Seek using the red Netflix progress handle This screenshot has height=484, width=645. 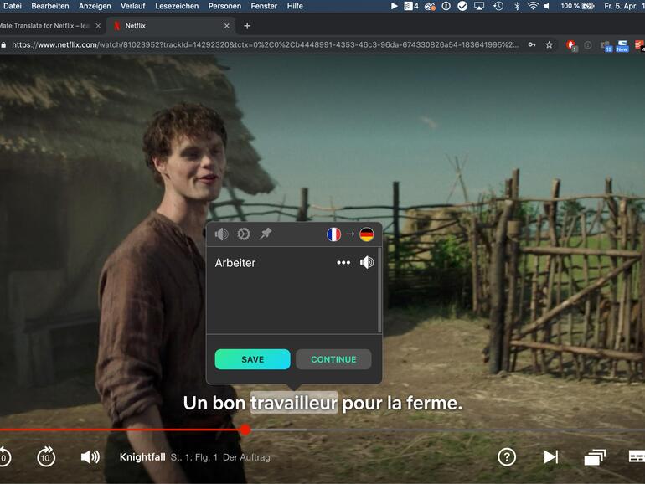[245, 430]
